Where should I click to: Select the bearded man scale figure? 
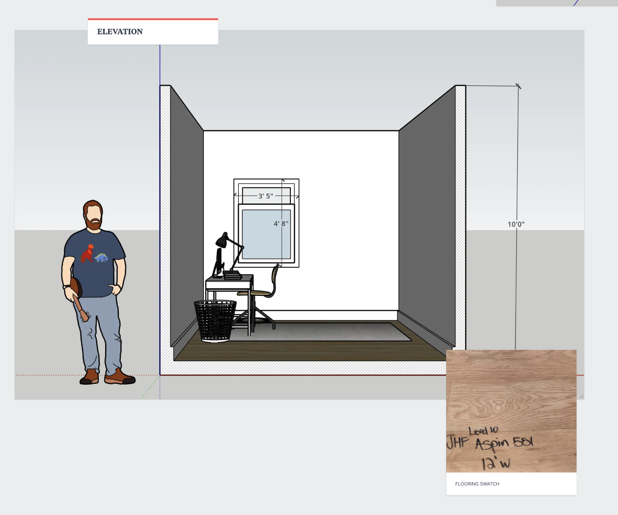[x=98, y=292]
